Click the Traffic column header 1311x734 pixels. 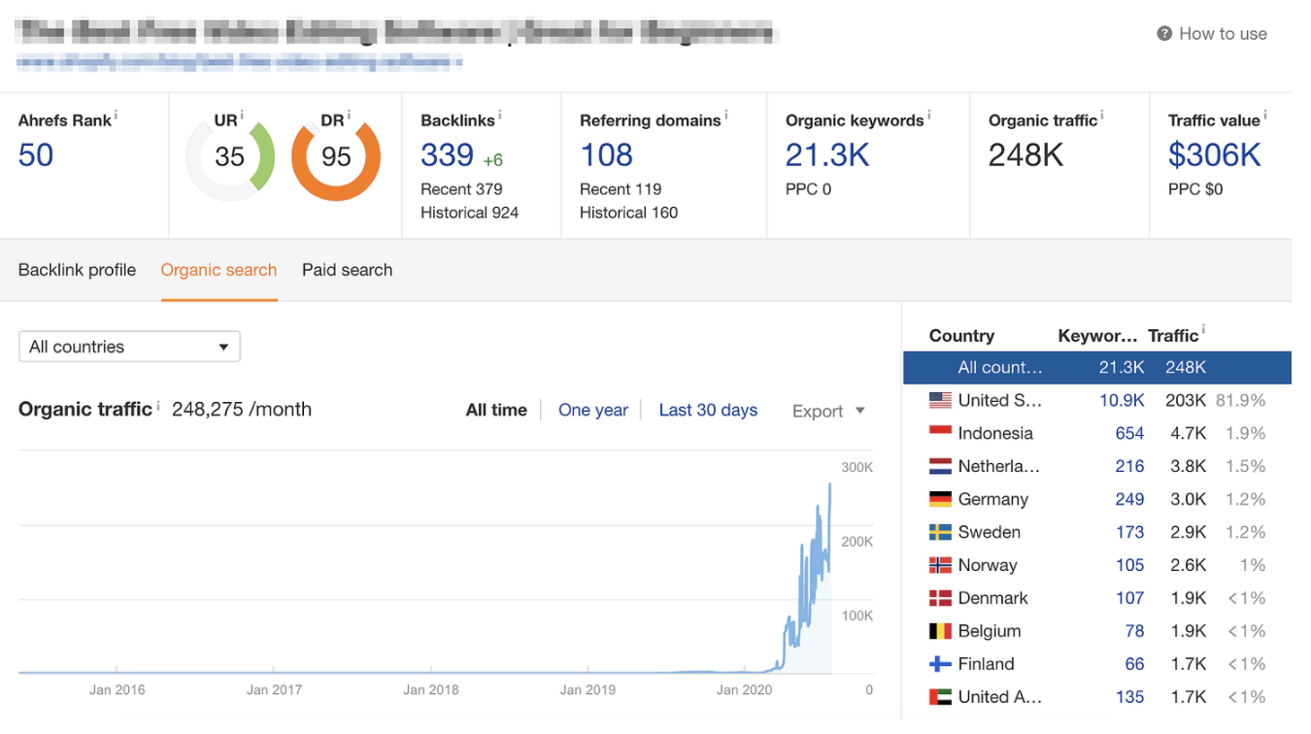tap(1173, 336)
